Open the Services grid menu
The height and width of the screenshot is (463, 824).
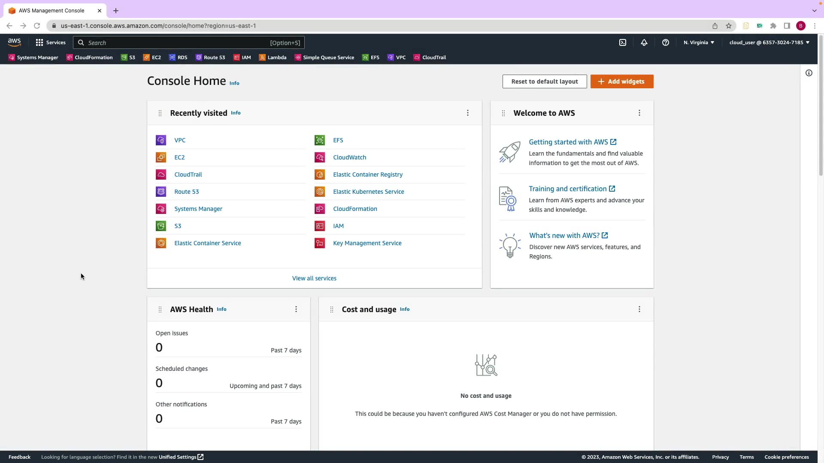[51, 42]
